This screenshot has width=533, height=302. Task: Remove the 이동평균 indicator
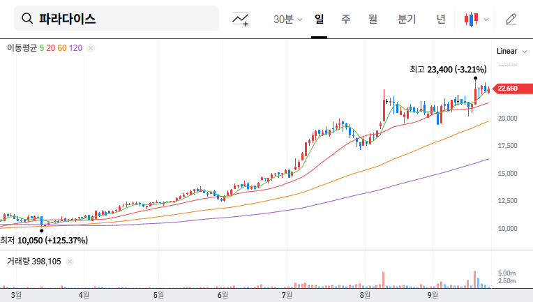pyautogui.click(x=91, y=48)
